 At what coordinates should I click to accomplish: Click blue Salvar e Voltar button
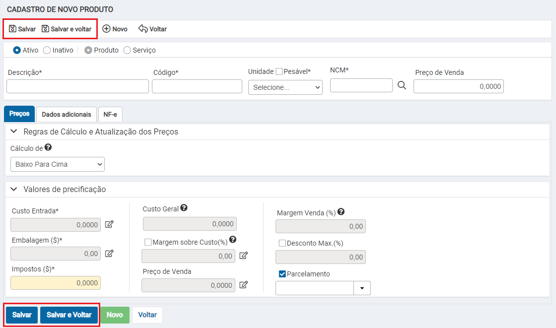pos(69,315)
